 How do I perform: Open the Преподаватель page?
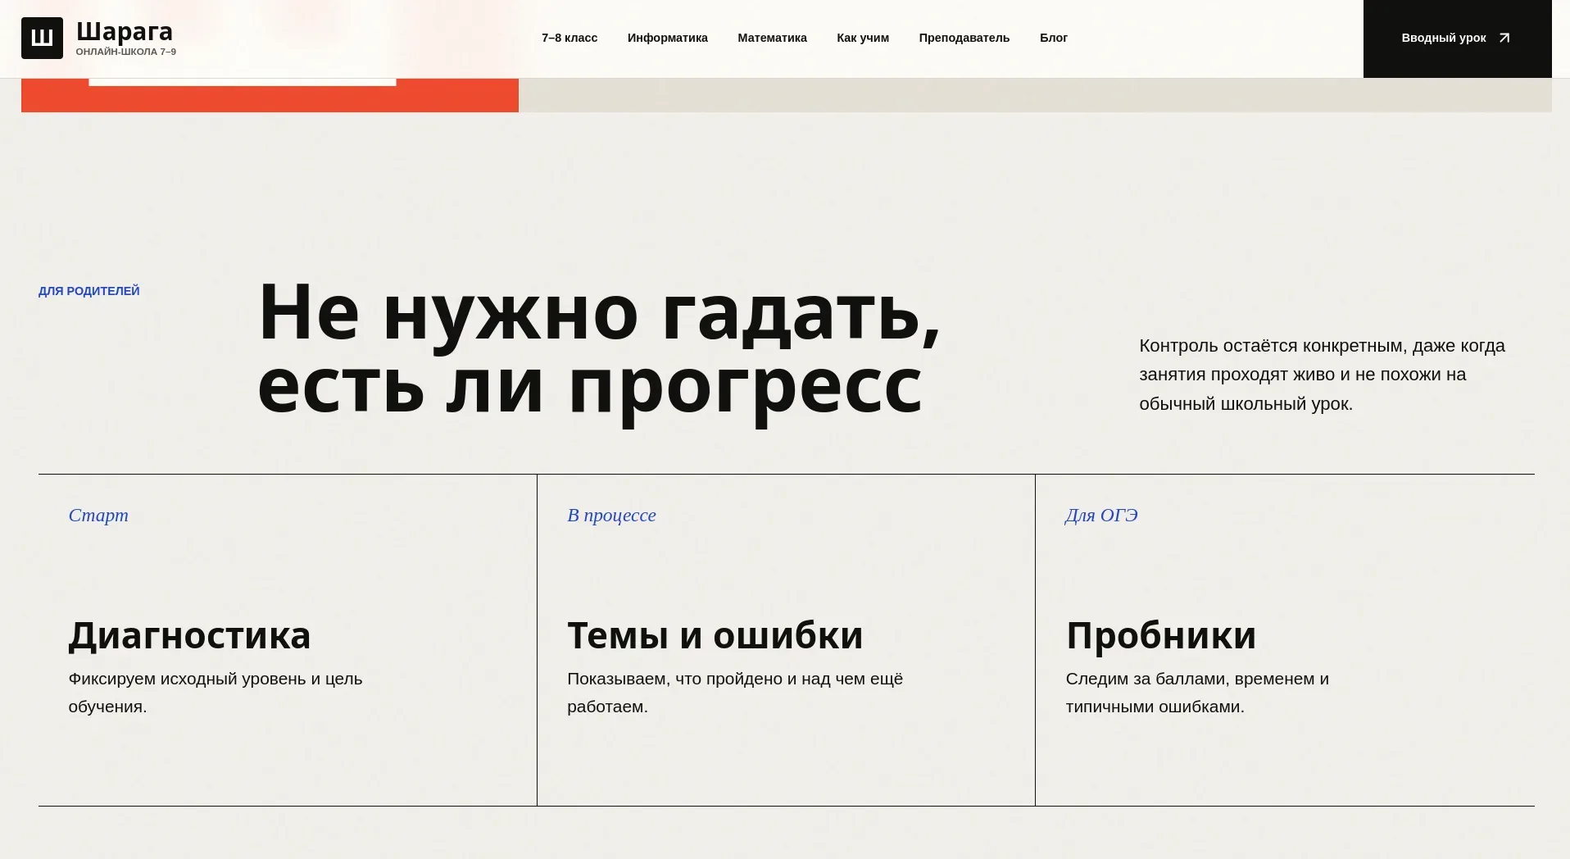pos(964,38)
